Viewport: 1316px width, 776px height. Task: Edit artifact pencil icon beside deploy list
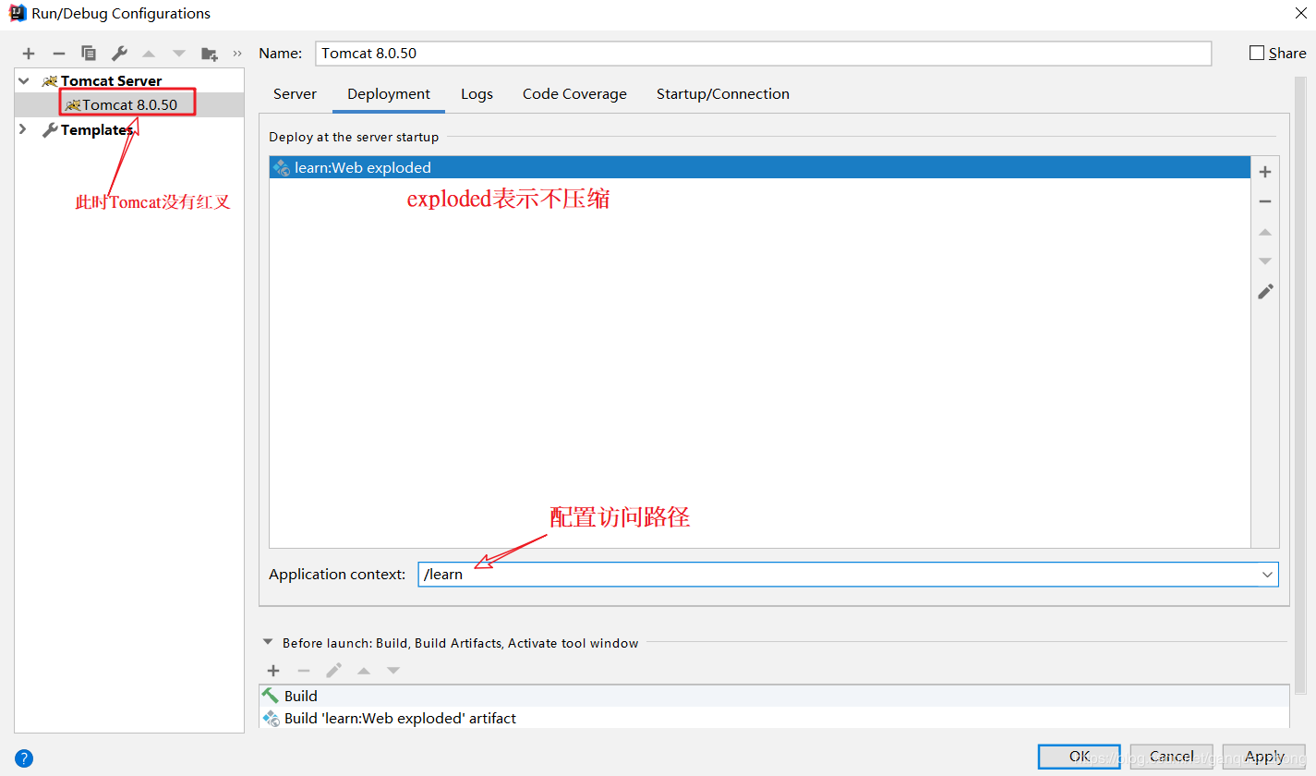(x=1265, y=291)
